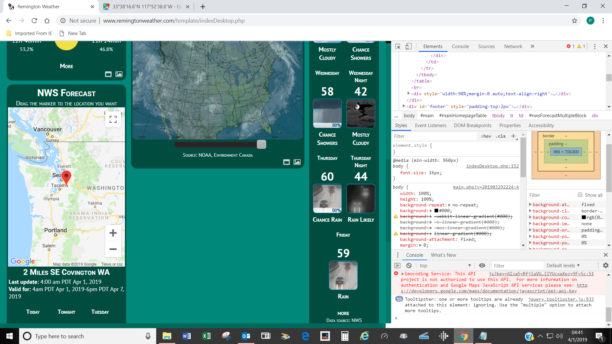
Task: Reload the Remington Weather page
Action: pos(34,21)
